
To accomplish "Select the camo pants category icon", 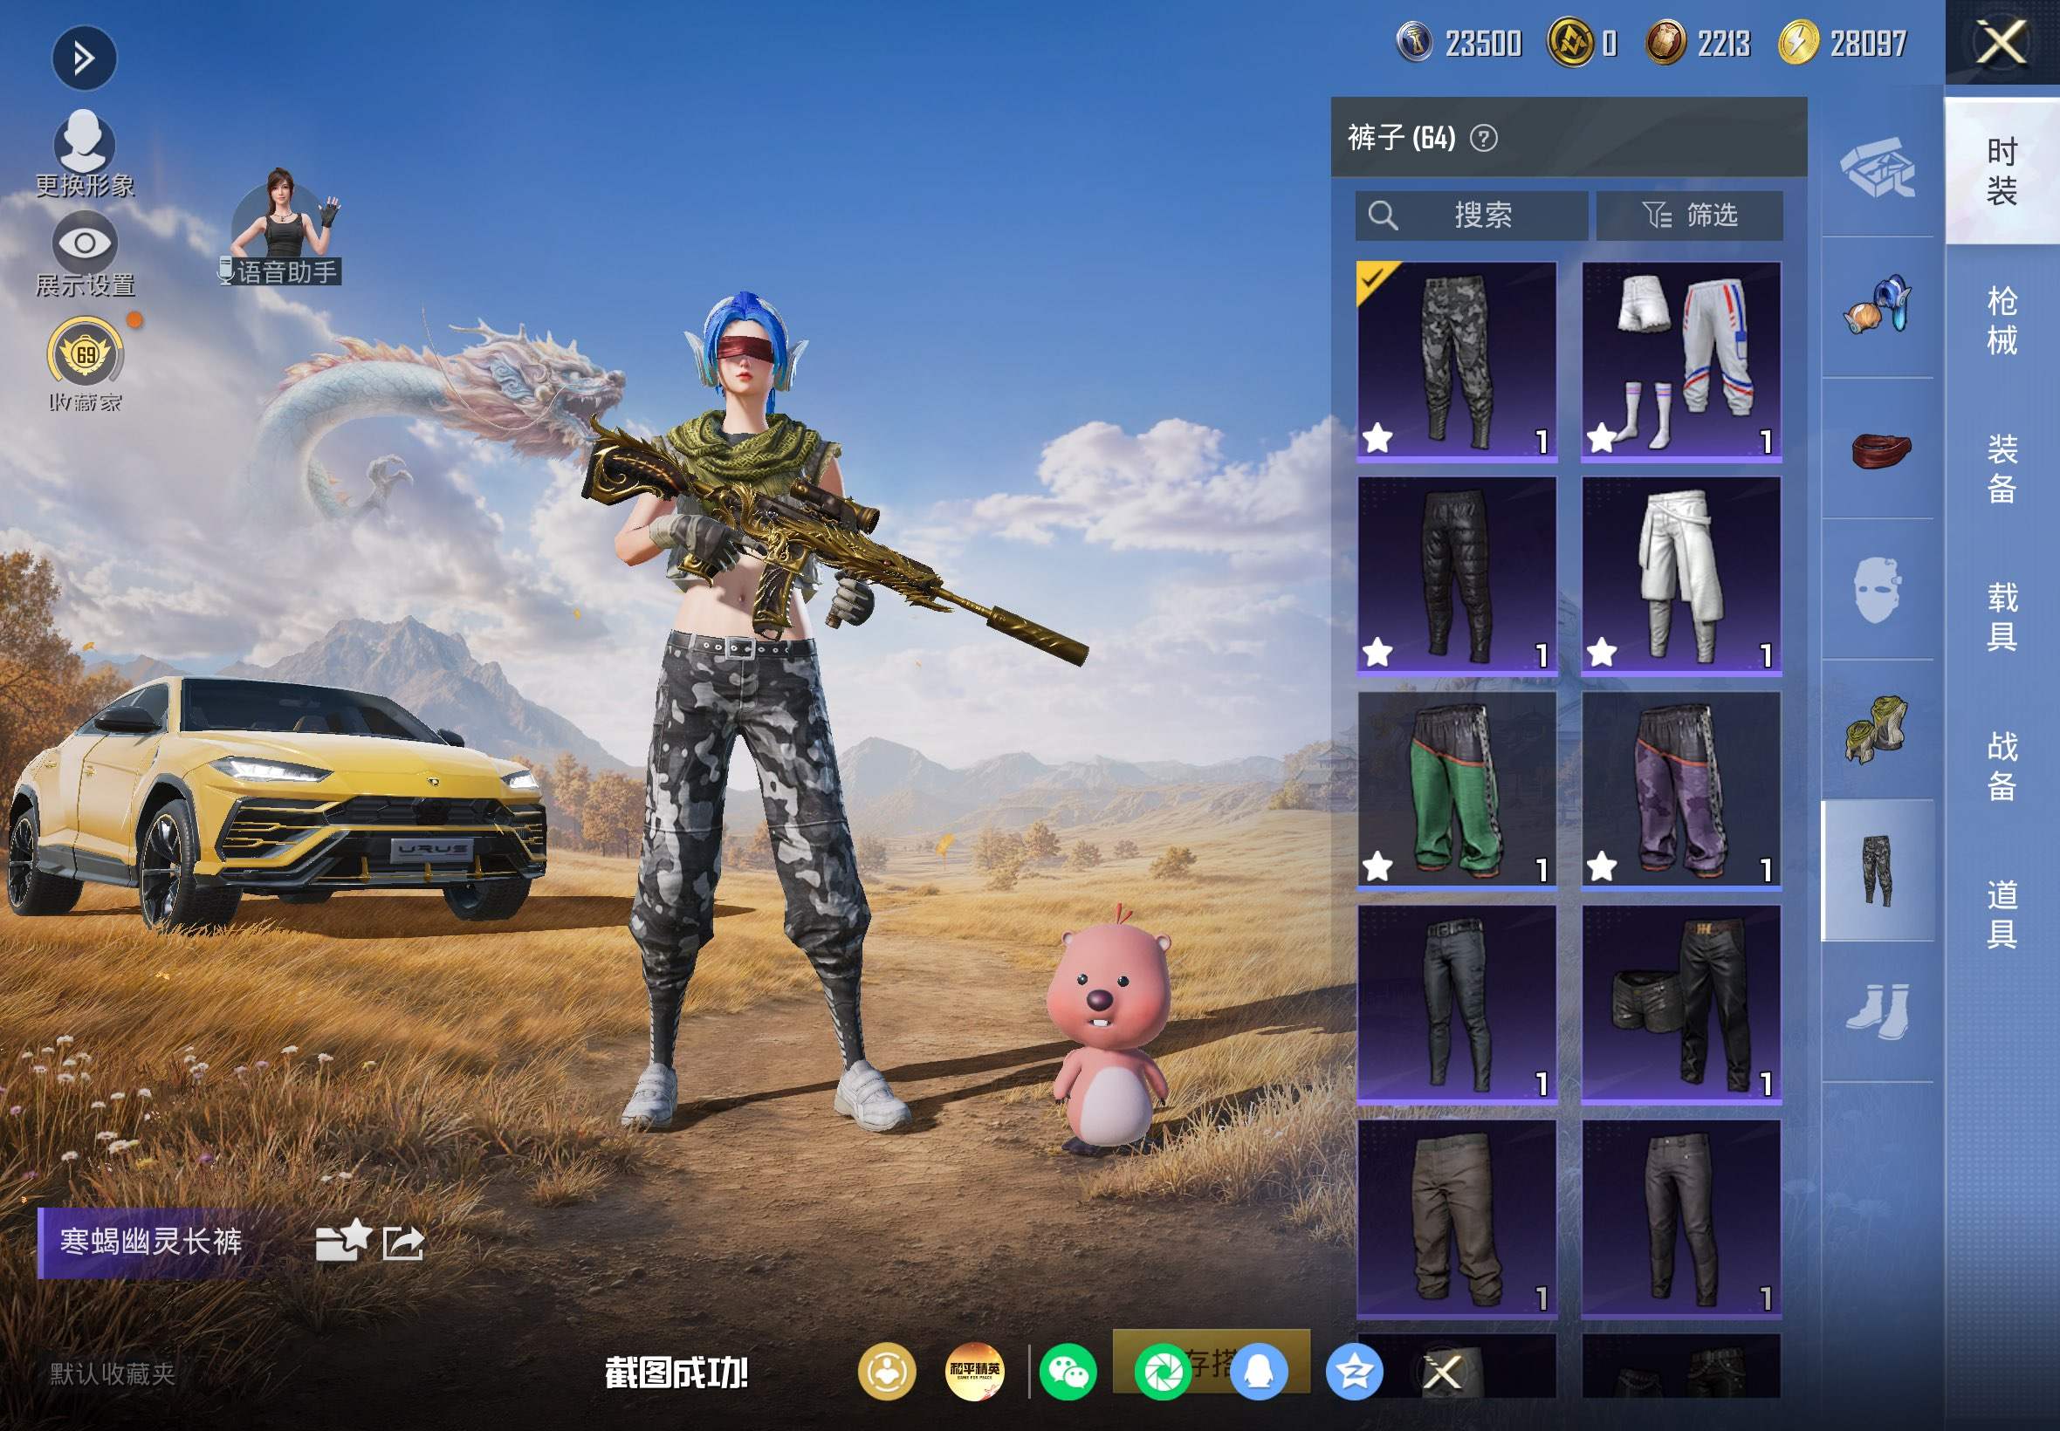I will coord(1877,871).
